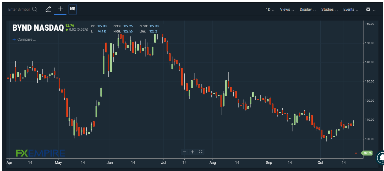The image size is (384, 171).
Task: Click the CLOSE 122.33 value
Action: (x=154, y=26)
